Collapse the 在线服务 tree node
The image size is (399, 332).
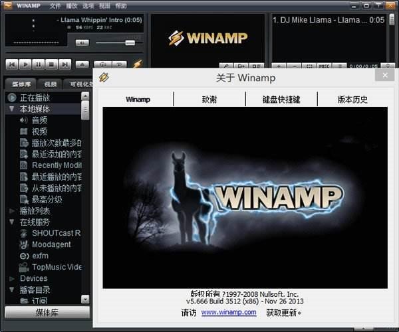pos(11,222)
